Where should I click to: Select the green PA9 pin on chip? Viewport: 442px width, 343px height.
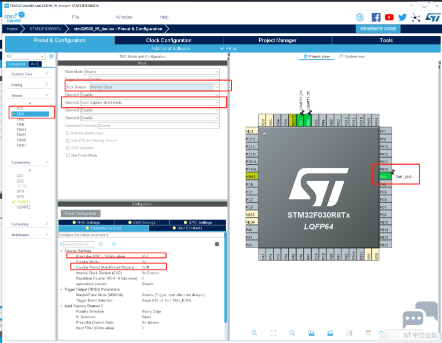click(x=386, y=176)
